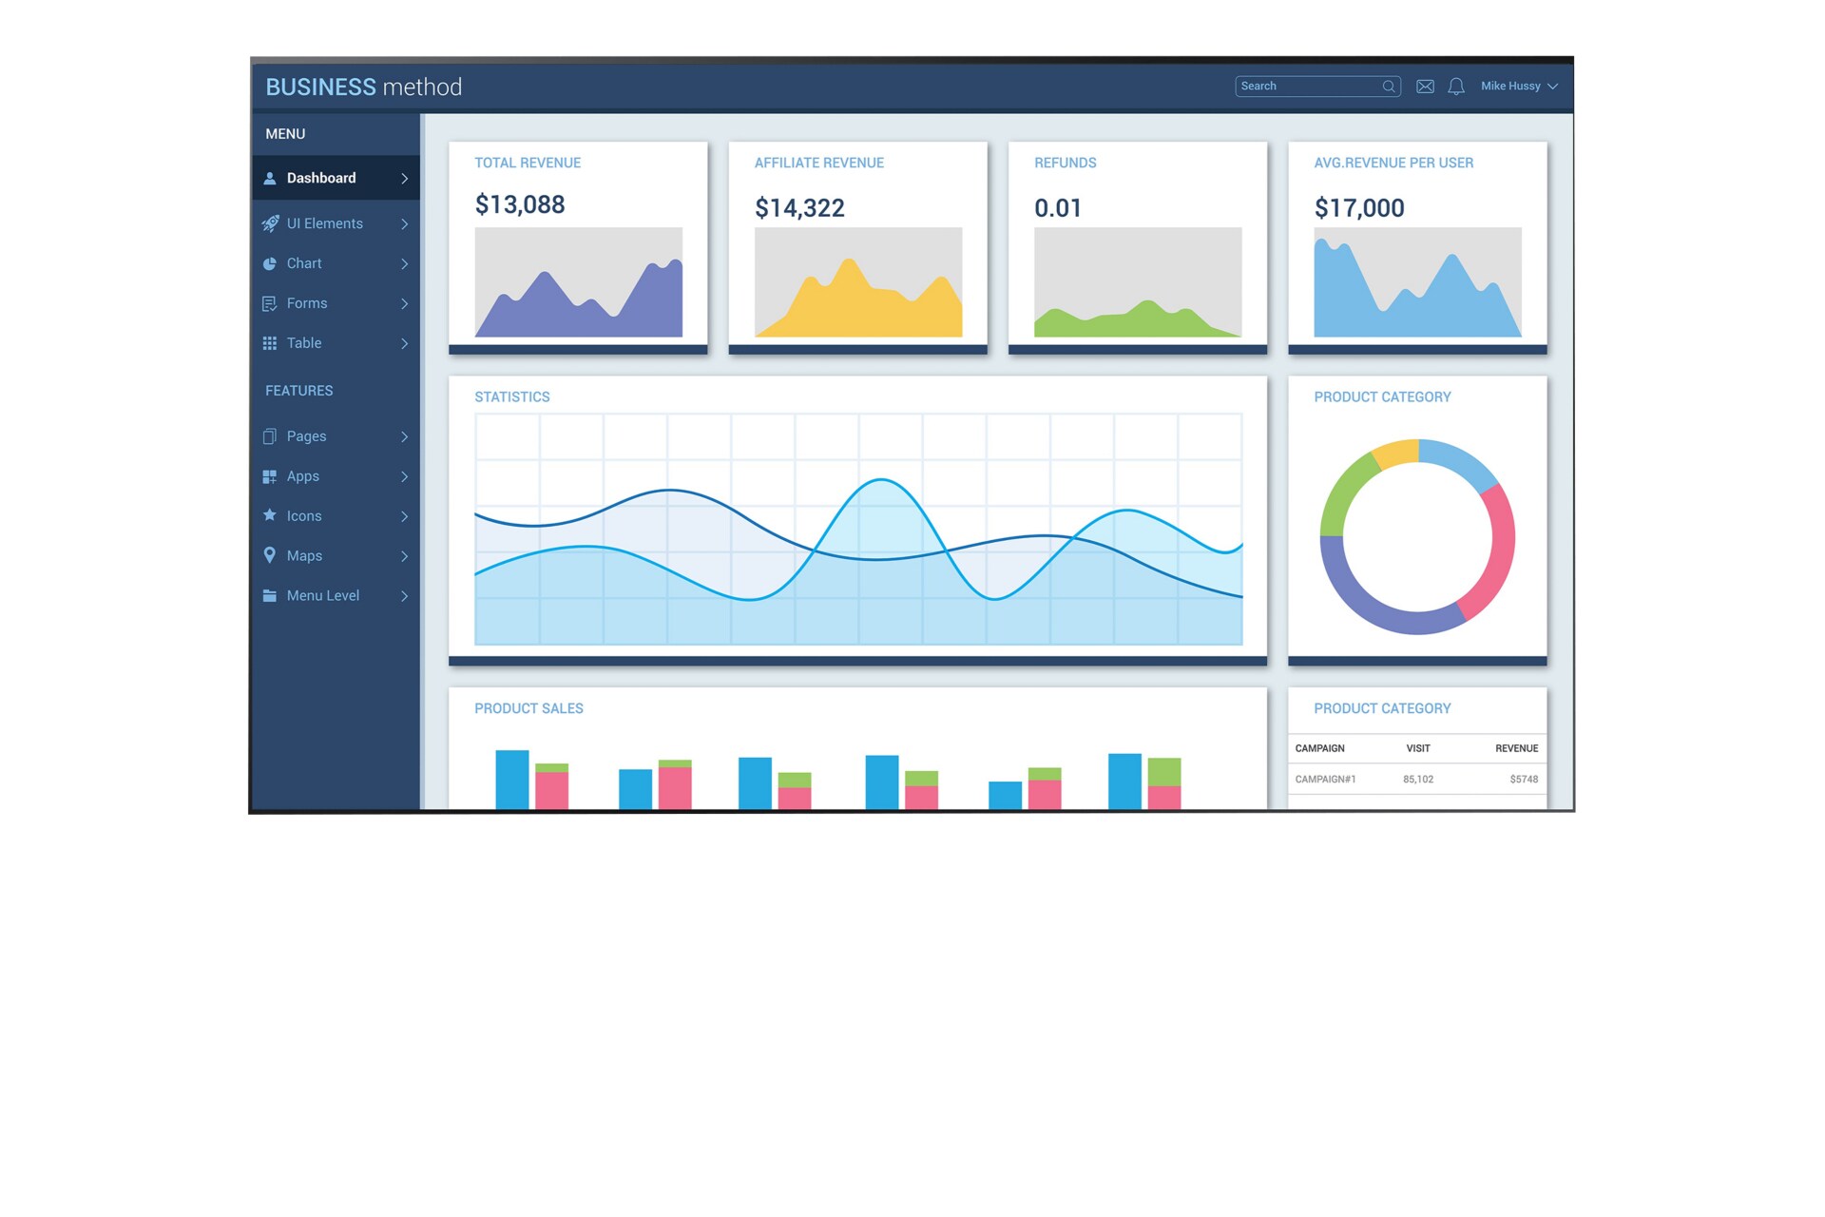
Task: Click the $14,322 affiliate revenue value
Action: pos(799,208)
